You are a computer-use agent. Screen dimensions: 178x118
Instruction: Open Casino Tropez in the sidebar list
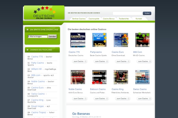pos(39,113)
